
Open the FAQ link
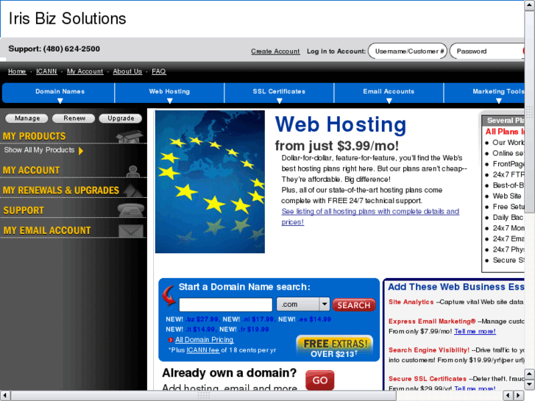click(x=159, y=71)
